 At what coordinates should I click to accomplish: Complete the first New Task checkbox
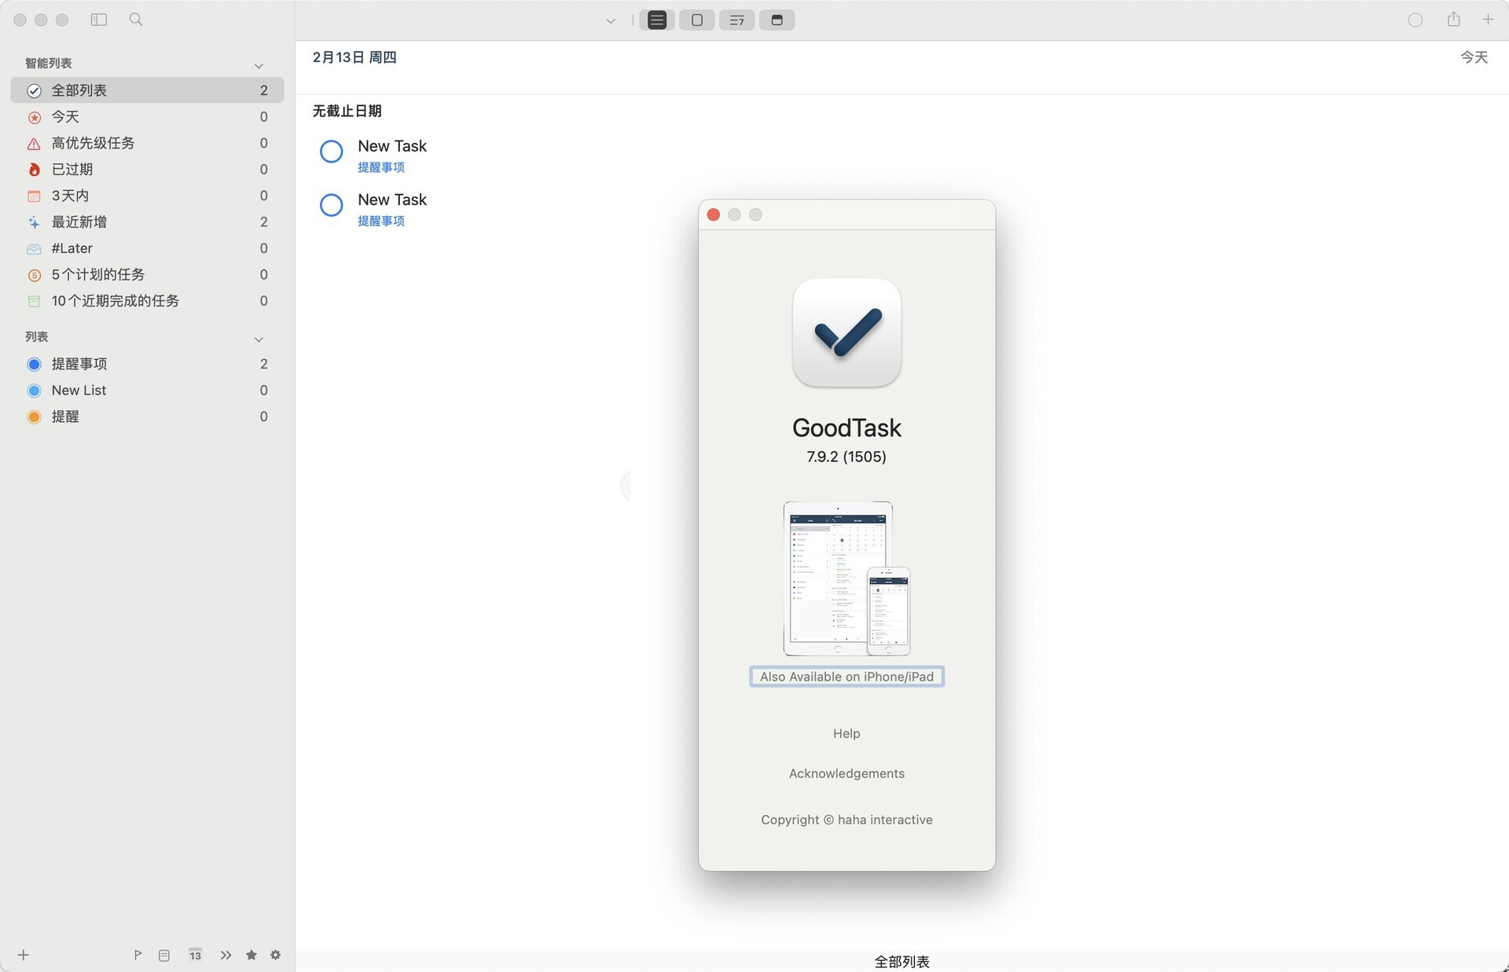[331, 151]
